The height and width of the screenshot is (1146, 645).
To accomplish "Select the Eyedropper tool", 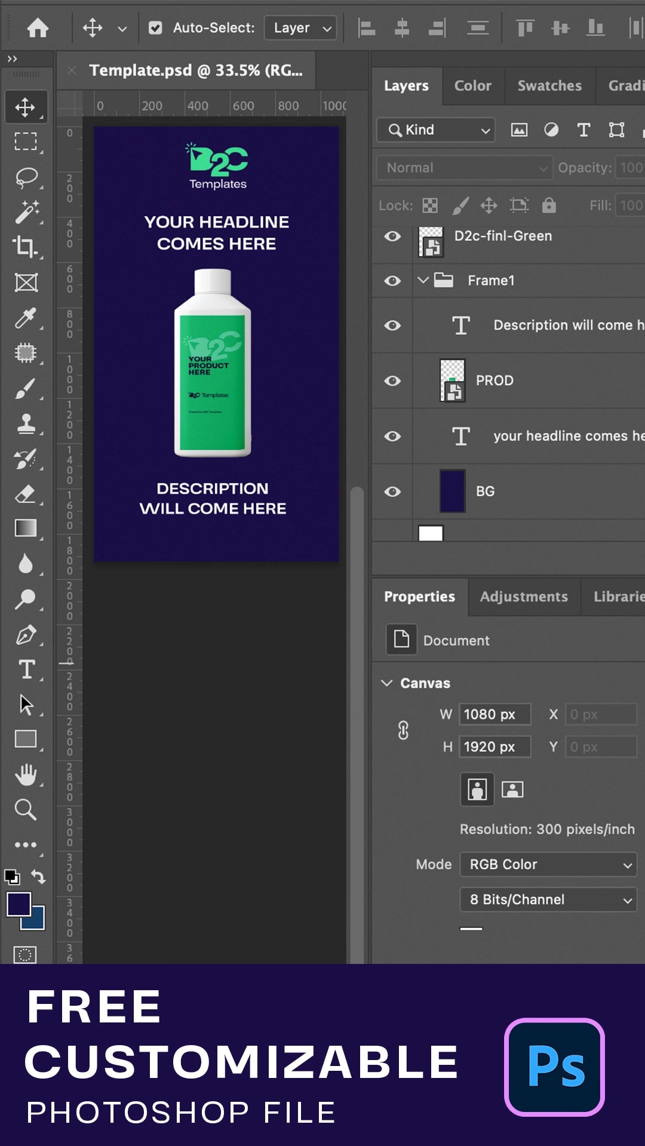I will (26, 318).
